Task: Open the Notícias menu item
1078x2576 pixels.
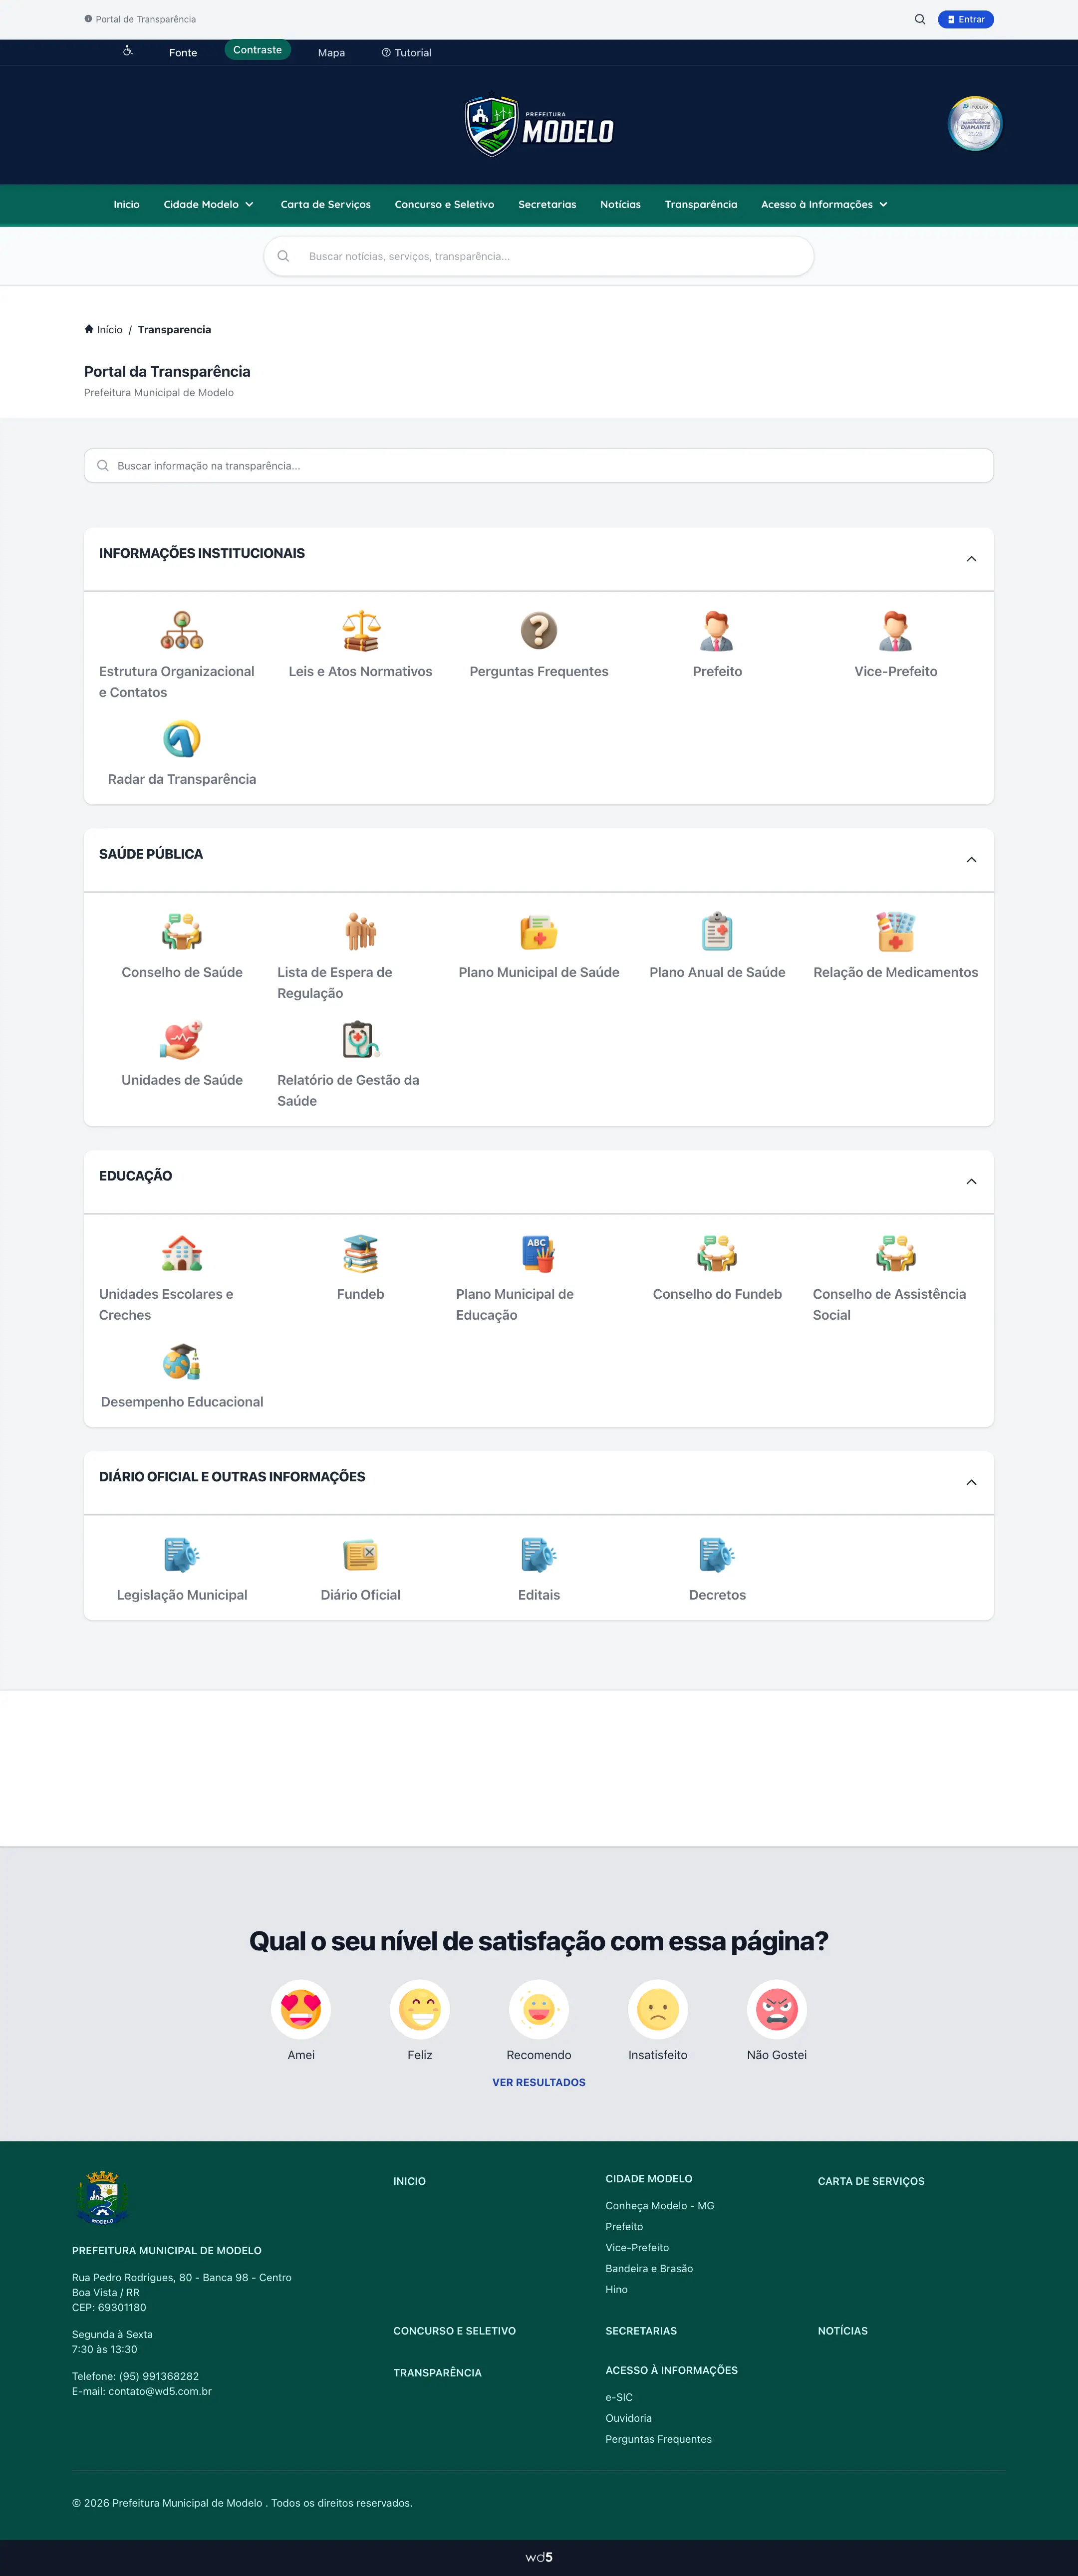Action: coord(620,204)
